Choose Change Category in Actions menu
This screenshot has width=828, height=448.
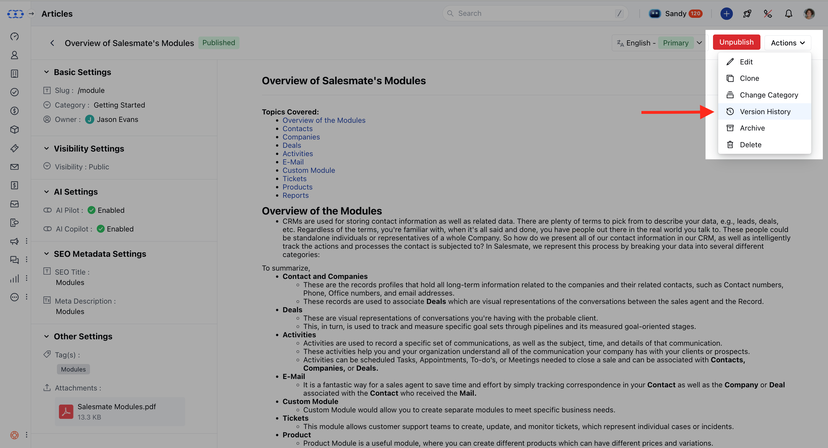point(768,95)
